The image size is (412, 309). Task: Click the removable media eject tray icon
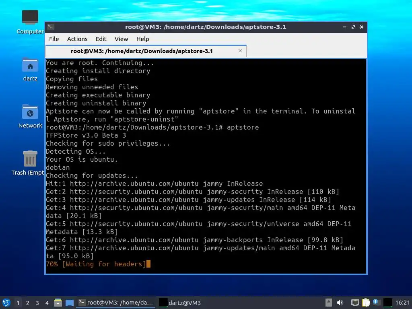coord(329,303)
